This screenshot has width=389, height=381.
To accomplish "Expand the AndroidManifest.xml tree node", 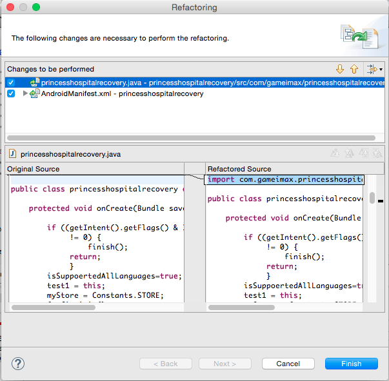I will pos(25,93).
